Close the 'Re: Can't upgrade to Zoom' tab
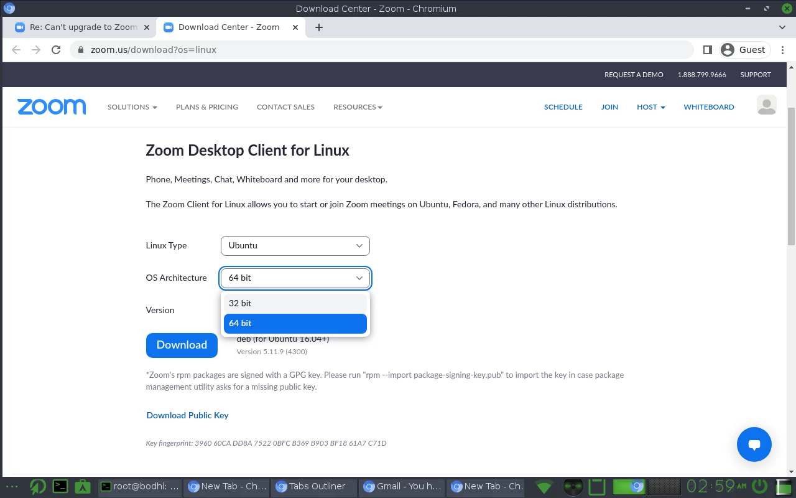The image size is (796, 498). (x=147, y=27)
